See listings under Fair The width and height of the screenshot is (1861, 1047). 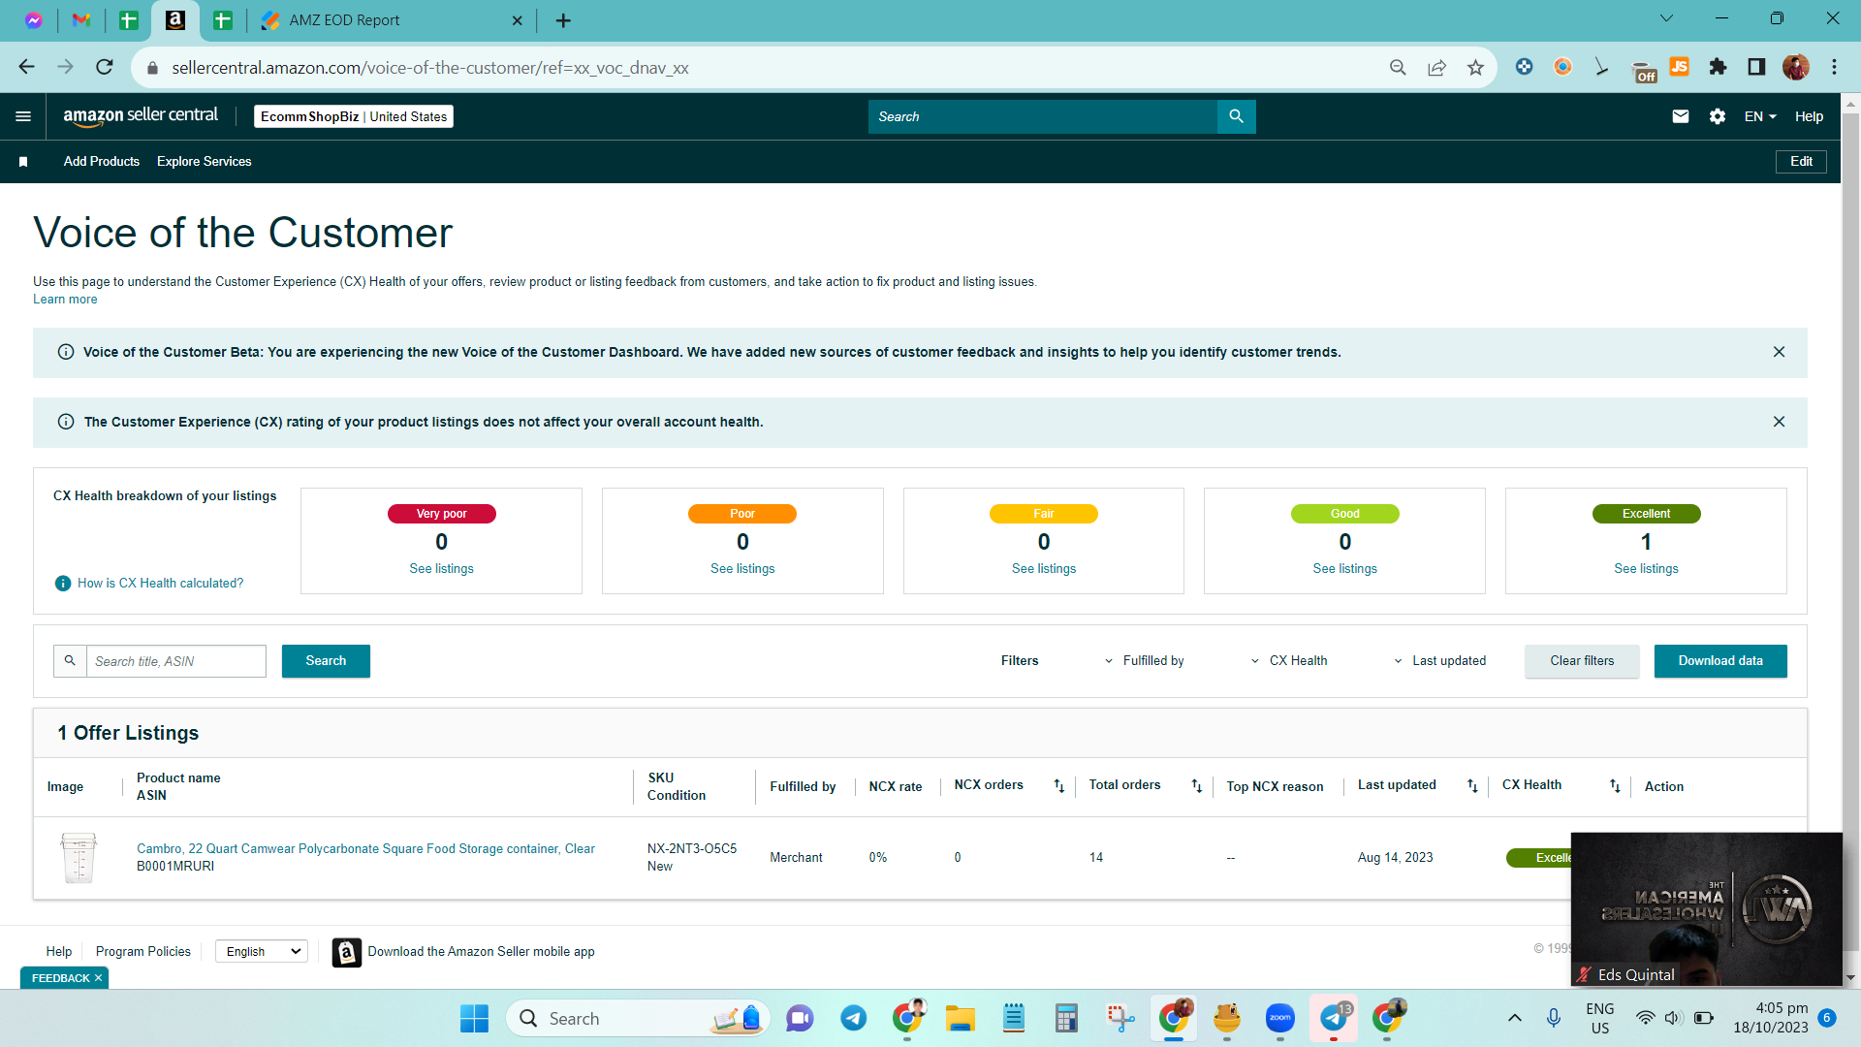click(x=1044, y=569)
